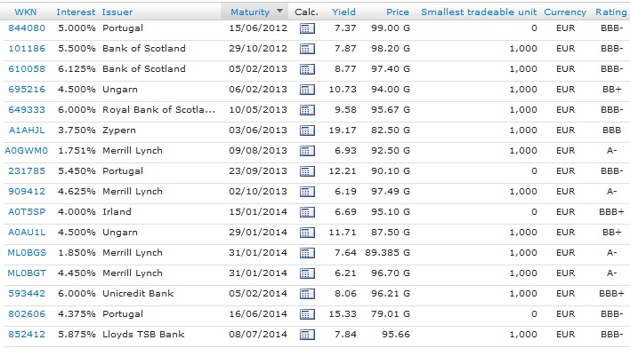Open WKN link 101186
The image size is (630, 348).
[x=27, y=49]
